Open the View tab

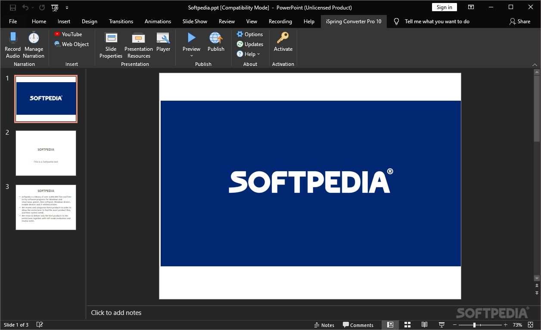252,22
